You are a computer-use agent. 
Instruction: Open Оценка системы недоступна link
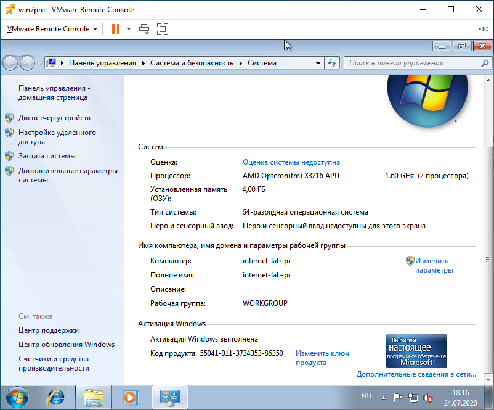point(291,162)
